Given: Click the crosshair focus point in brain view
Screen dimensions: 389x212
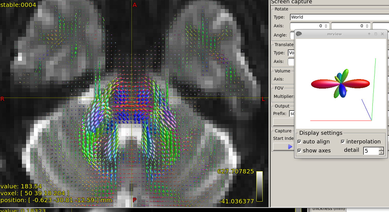Looking at the screenshot, I should (131, 98).
